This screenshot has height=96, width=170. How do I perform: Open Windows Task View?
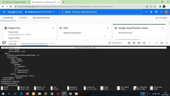click(15, 94)
